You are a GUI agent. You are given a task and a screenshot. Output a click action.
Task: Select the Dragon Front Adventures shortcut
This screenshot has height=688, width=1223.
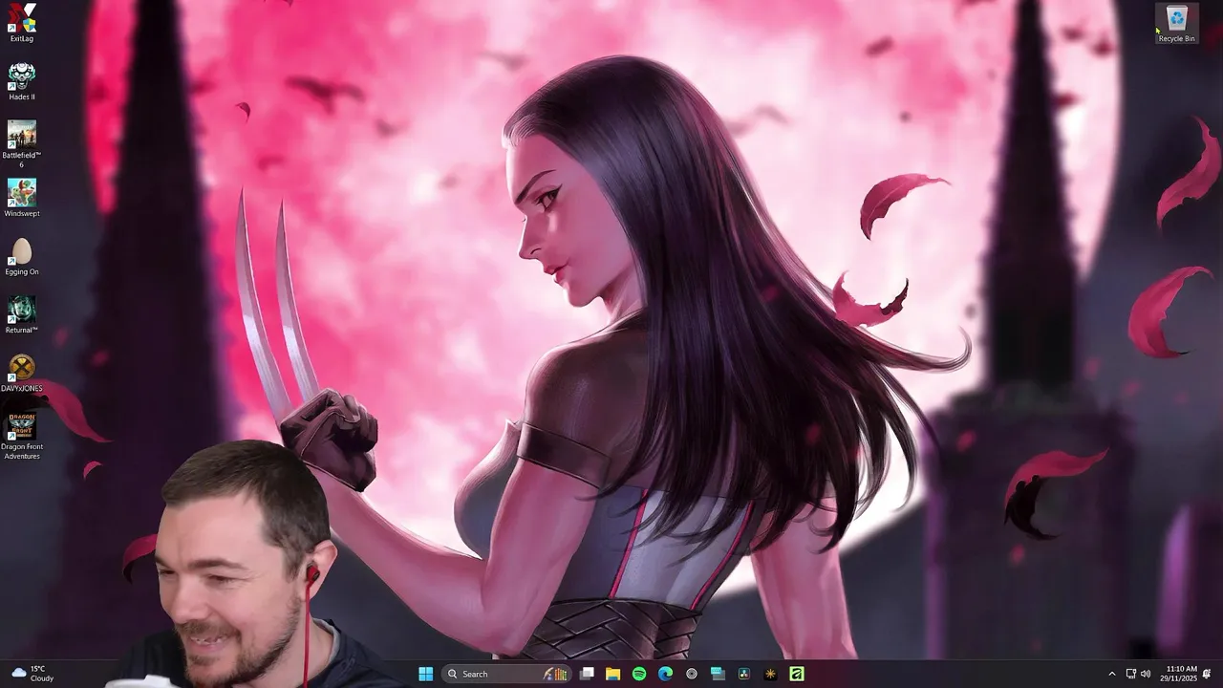[x=21, y=436]
